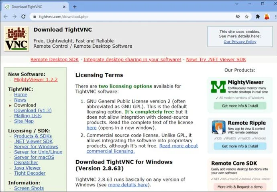Click the Remote Core SDK heading
Viewport: 277px width, 192px height.
tap(234, 163)
